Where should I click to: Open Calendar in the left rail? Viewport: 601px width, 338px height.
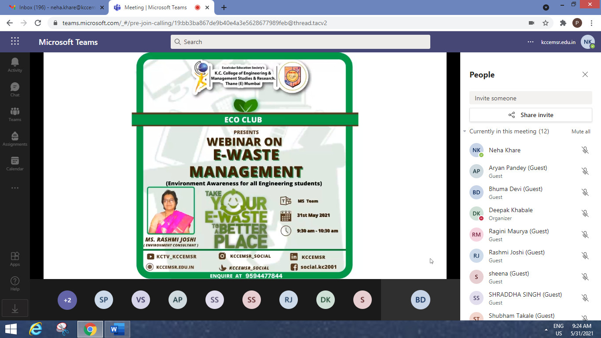pyautogui.click(x=15, y=163)
